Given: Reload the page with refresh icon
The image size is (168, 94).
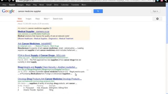Looking at the screenshot, I should point(9,1).
